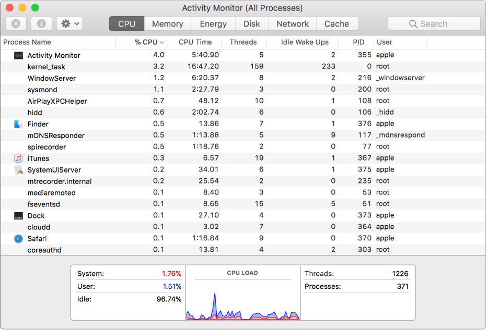
Task: Click the CPU Load graph
Action: click(243, 297)
